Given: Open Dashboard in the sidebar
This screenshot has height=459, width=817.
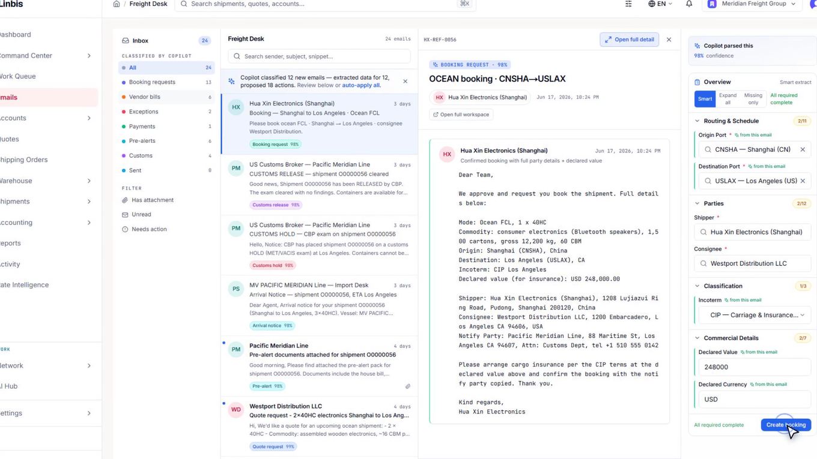Looking at the screenshot, I should (48, 35).
